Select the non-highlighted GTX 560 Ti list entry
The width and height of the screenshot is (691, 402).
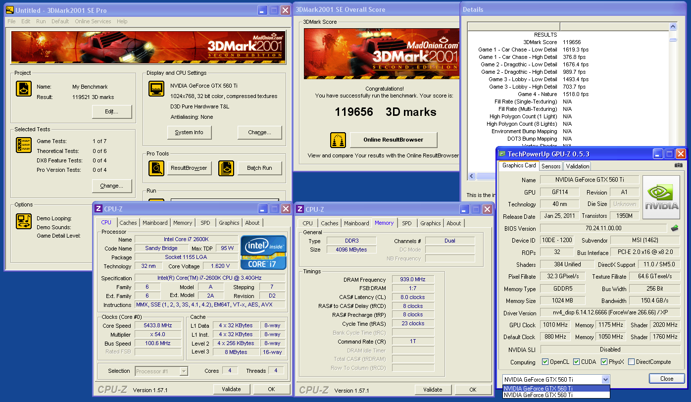[x=556, y=395]
